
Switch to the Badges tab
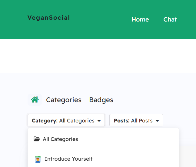(101, 100)
